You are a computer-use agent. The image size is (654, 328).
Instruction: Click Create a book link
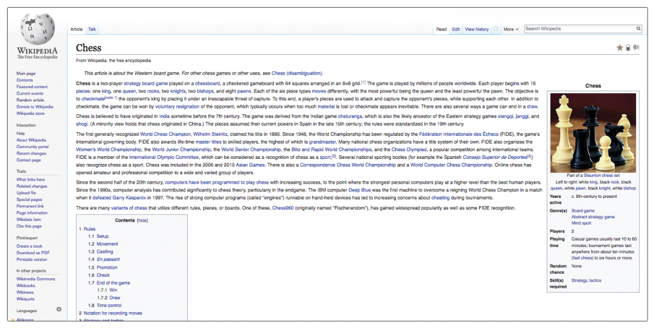[29, 246]
